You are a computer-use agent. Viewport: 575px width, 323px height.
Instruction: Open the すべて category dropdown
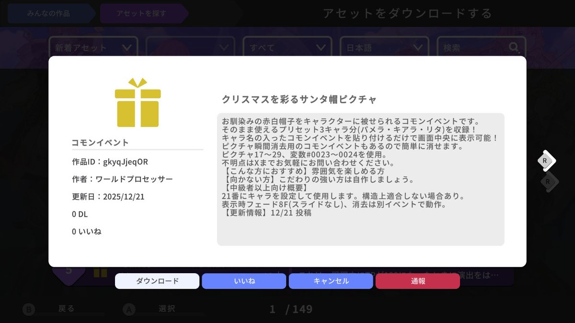(x=287, y=47)
